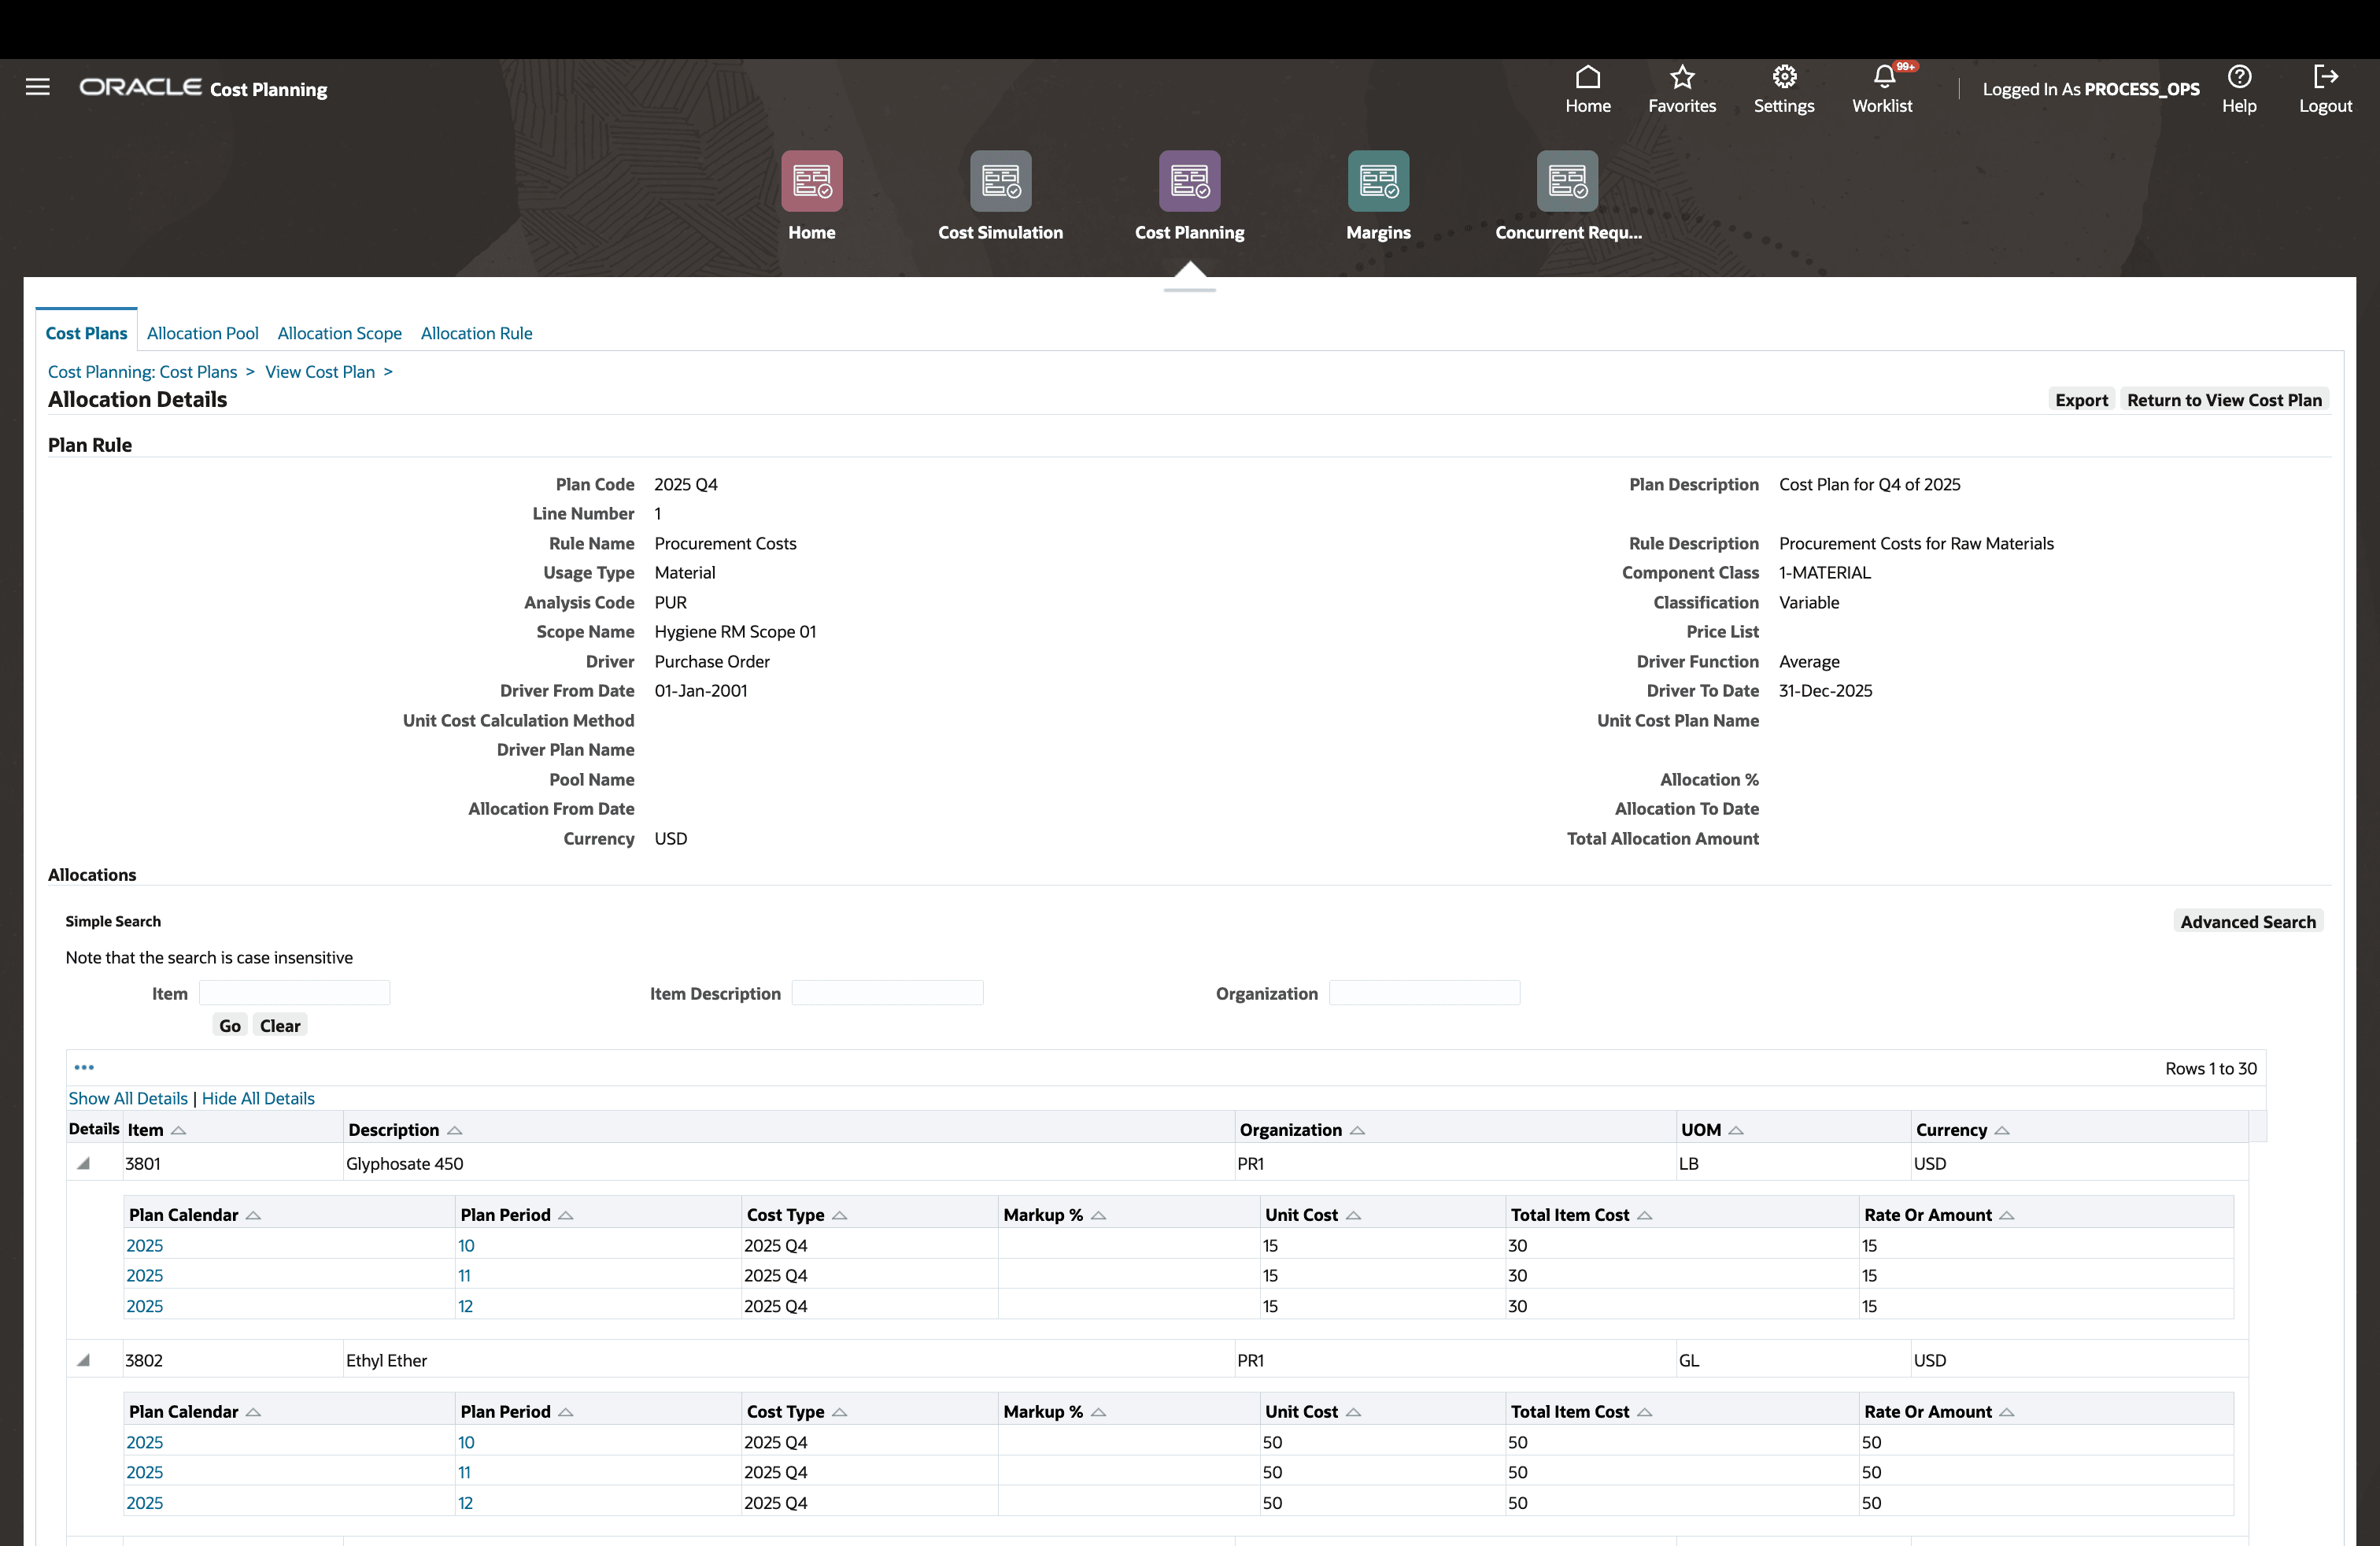This screenshot has width=2380, height=1546.
Task: Switch to the Allocation Scope tab
Action: (339, 333)
